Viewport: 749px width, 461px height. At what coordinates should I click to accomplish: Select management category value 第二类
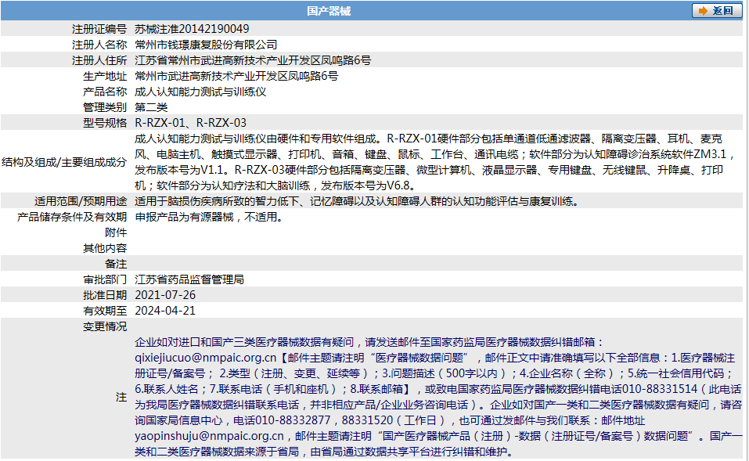pos(151,107)
